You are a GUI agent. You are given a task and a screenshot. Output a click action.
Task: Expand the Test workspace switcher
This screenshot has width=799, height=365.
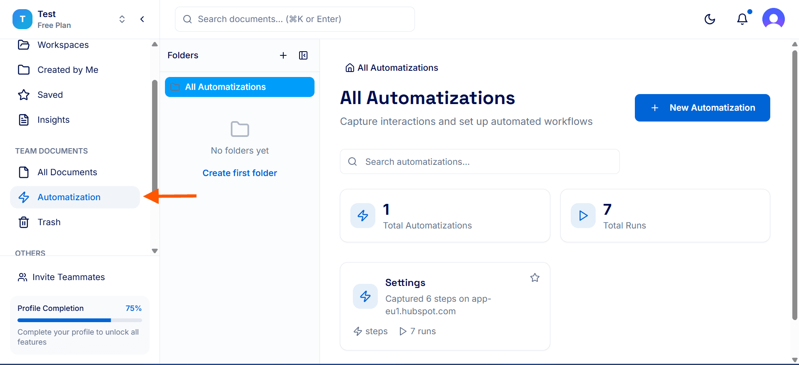click(122, 19)
